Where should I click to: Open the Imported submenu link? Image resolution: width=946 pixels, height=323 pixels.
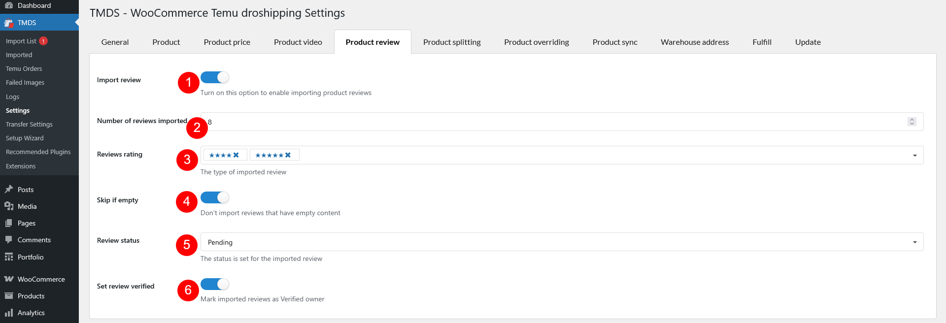tap(19, 55)
